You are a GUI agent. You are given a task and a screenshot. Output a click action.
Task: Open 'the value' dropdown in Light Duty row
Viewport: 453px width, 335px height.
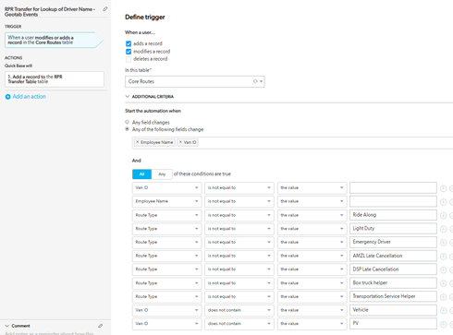click(x=312, y=229)
